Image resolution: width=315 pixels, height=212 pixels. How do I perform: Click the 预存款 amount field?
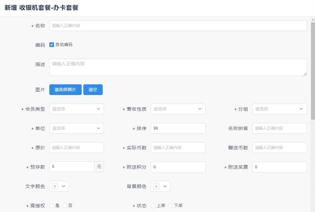[72, 167]
